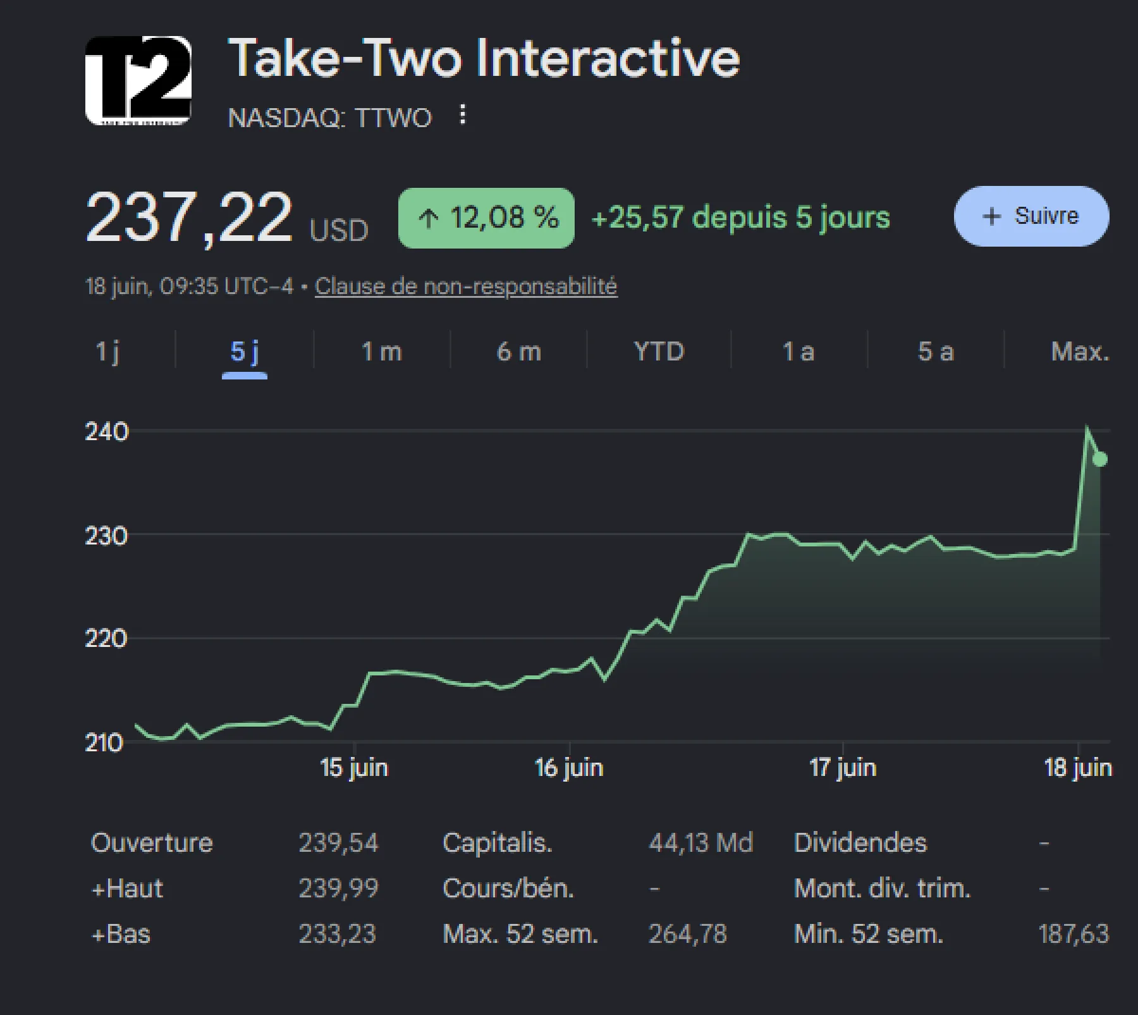Click the 17 juin axis label
This screenshot has height=1015, width=1138.
843,768
